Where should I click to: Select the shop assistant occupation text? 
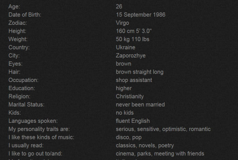coord(134,80)
